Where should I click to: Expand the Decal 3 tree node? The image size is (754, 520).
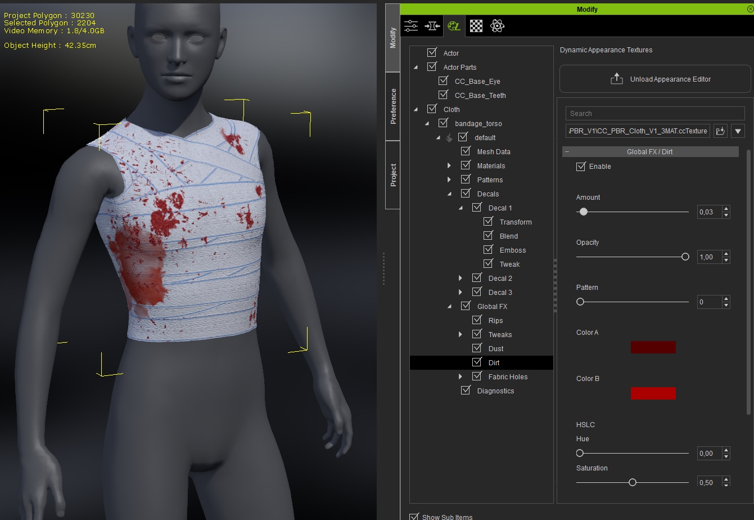point(460,292)
